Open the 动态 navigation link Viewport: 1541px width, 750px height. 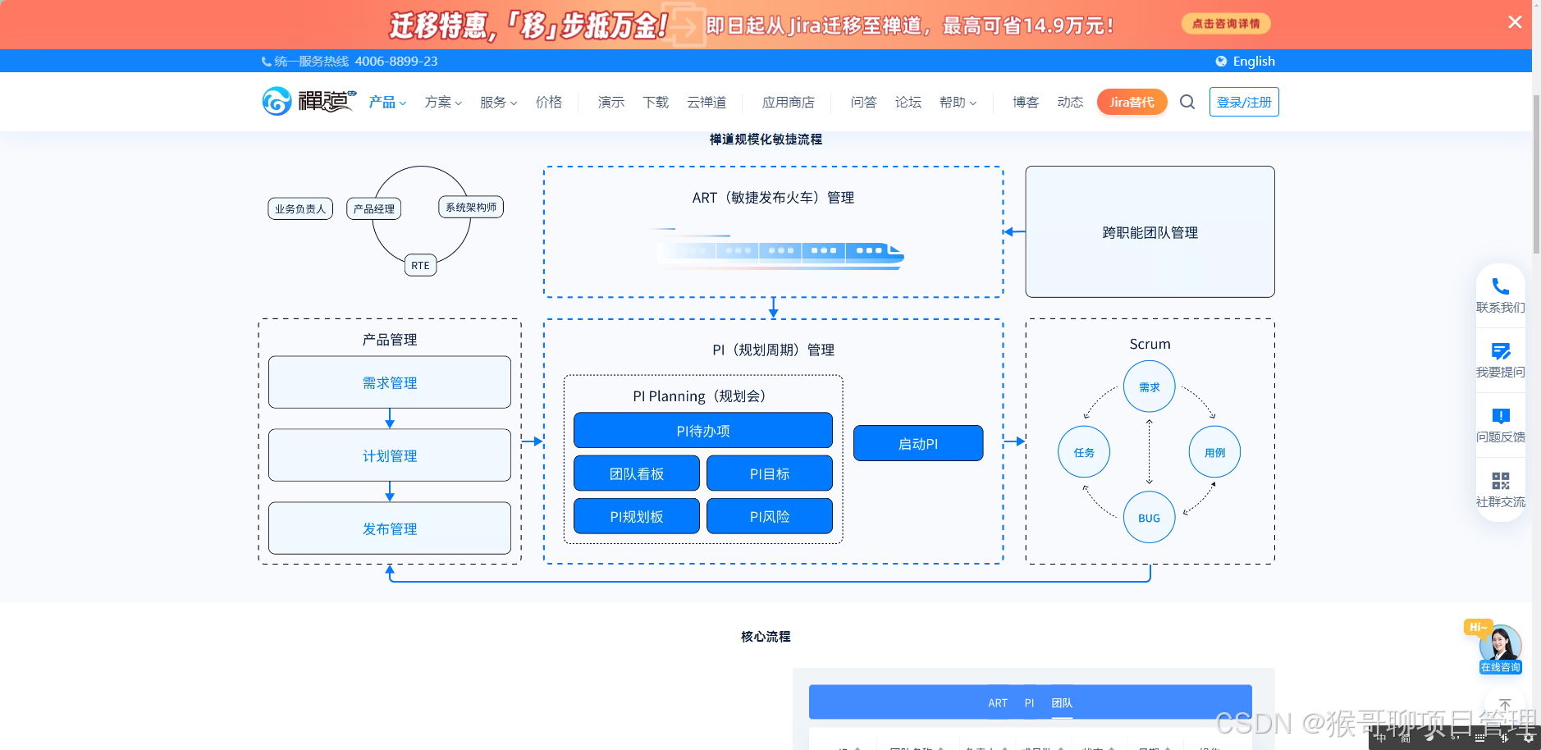point(1070,103)
